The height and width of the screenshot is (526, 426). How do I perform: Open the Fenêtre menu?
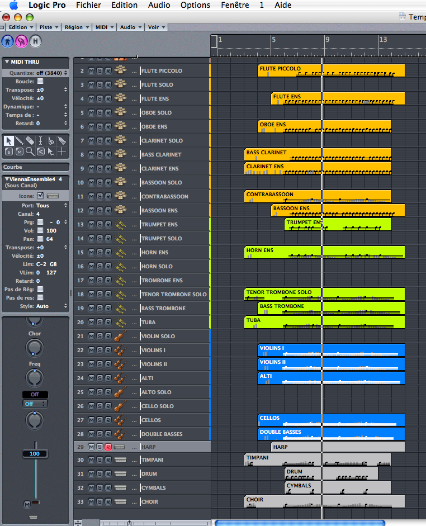235,5
